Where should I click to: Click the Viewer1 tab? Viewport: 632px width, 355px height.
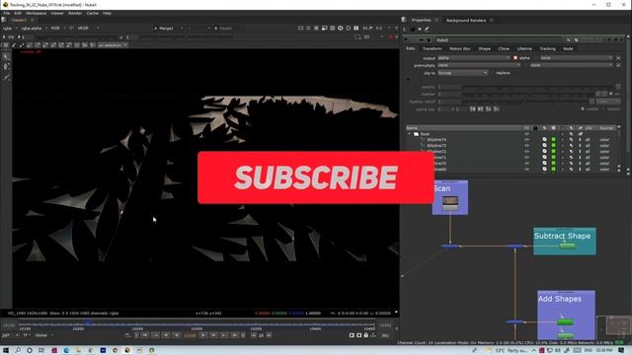pyautogui.click(x=19, y=20)
